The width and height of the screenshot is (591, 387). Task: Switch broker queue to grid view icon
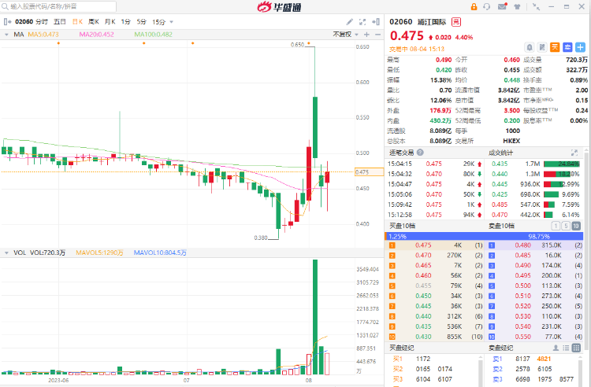(x=576, y=348)
